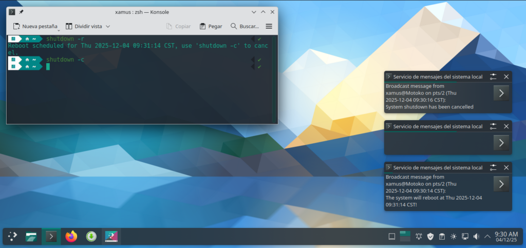Open the audio volume tray icon

[476, 237]
